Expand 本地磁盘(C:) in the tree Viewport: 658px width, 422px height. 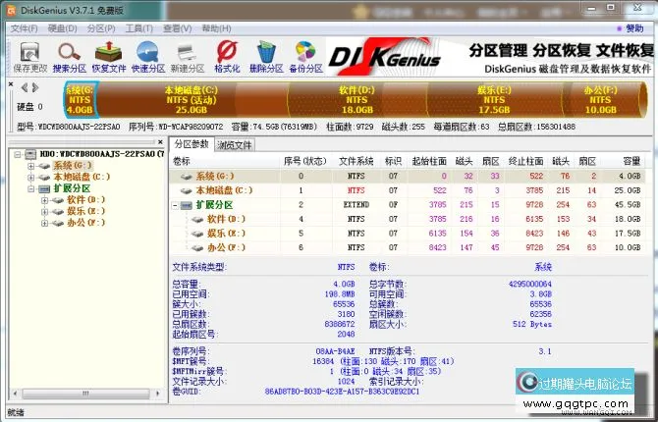pyautogui.click(x=30, y=177)
